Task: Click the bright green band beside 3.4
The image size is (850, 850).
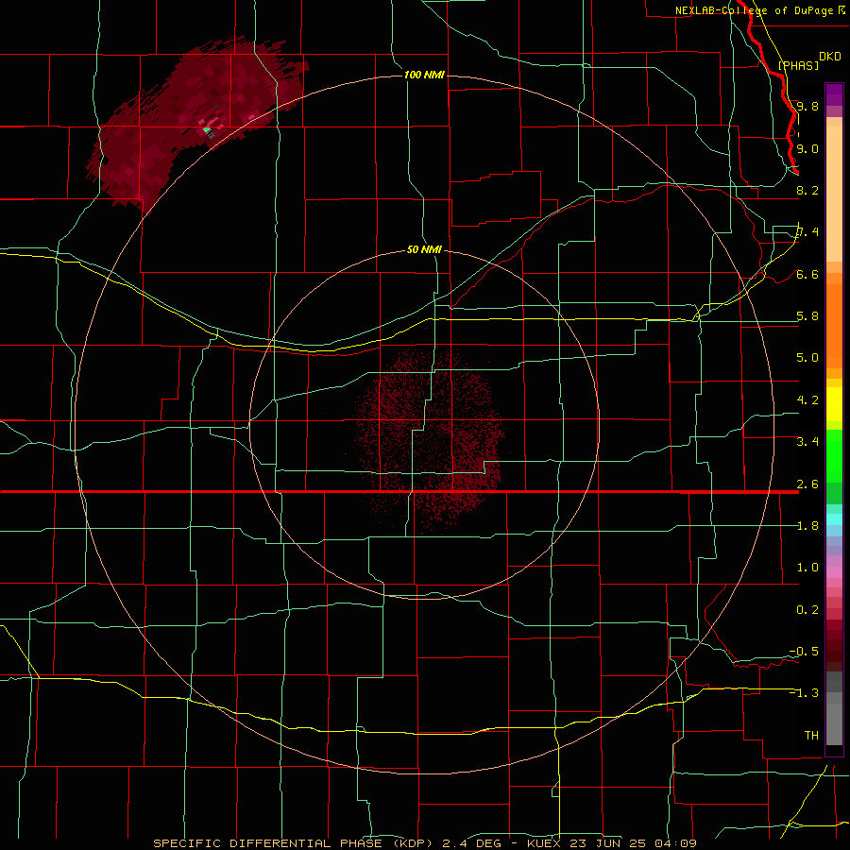Action: (834, 455)
